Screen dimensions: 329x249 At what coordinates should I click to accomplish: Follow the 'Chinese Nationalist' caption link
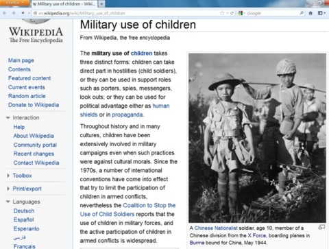[x=216, y=228]
